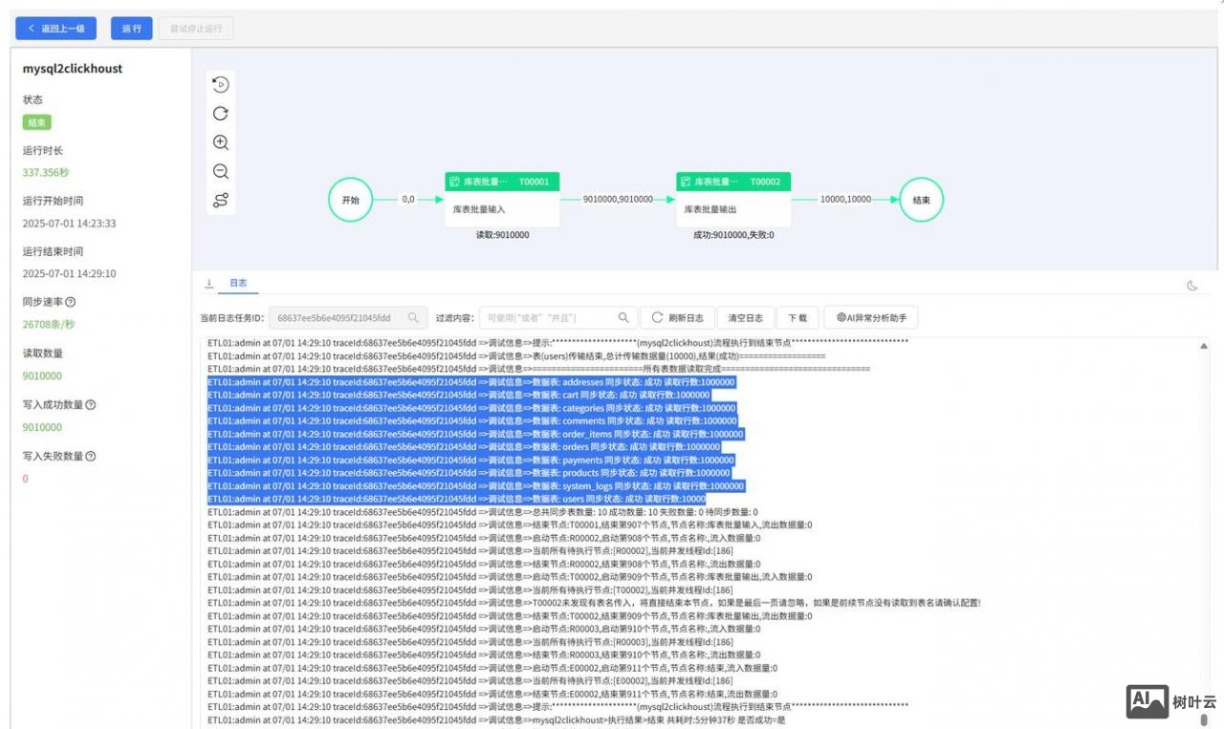This screenshot has height=729, width=1224.
Task: Select the zoom in icon on canvas toolbar
Action: click(220, 142)
